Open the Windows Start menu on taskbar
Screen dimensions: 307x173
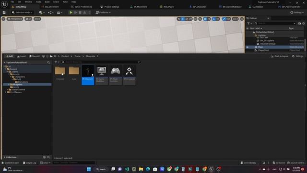[x=89, y=169]
